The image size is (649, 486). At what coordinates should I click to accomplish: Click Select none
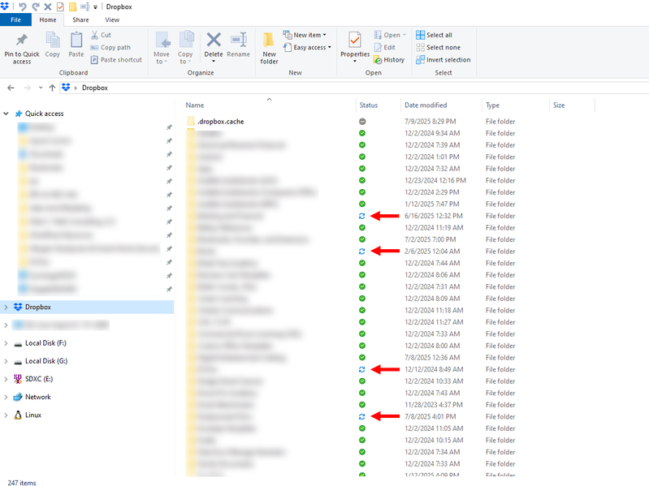pos(439,48)
